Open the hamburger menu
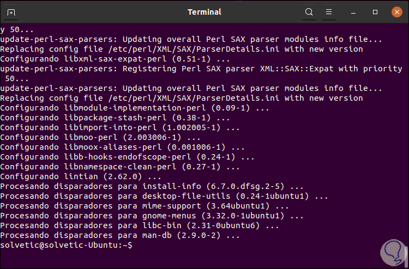This screenshot has height=269, width=409. tap(328, 12)
